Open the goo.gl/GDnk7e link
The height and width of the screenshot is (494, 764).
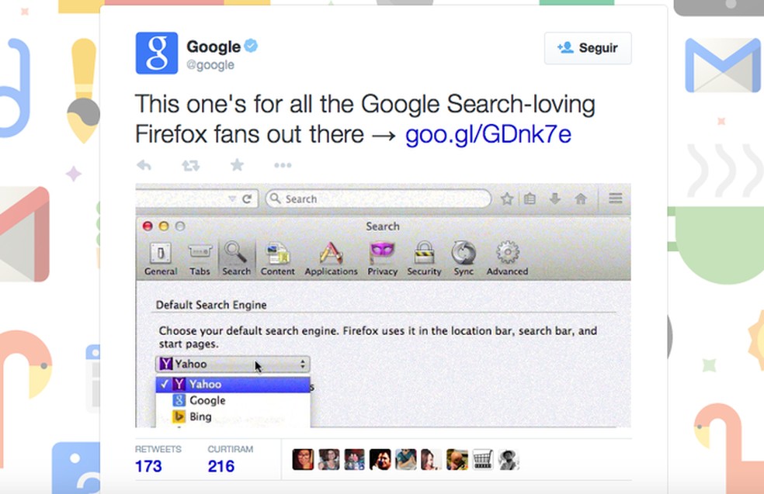(487, 133)
